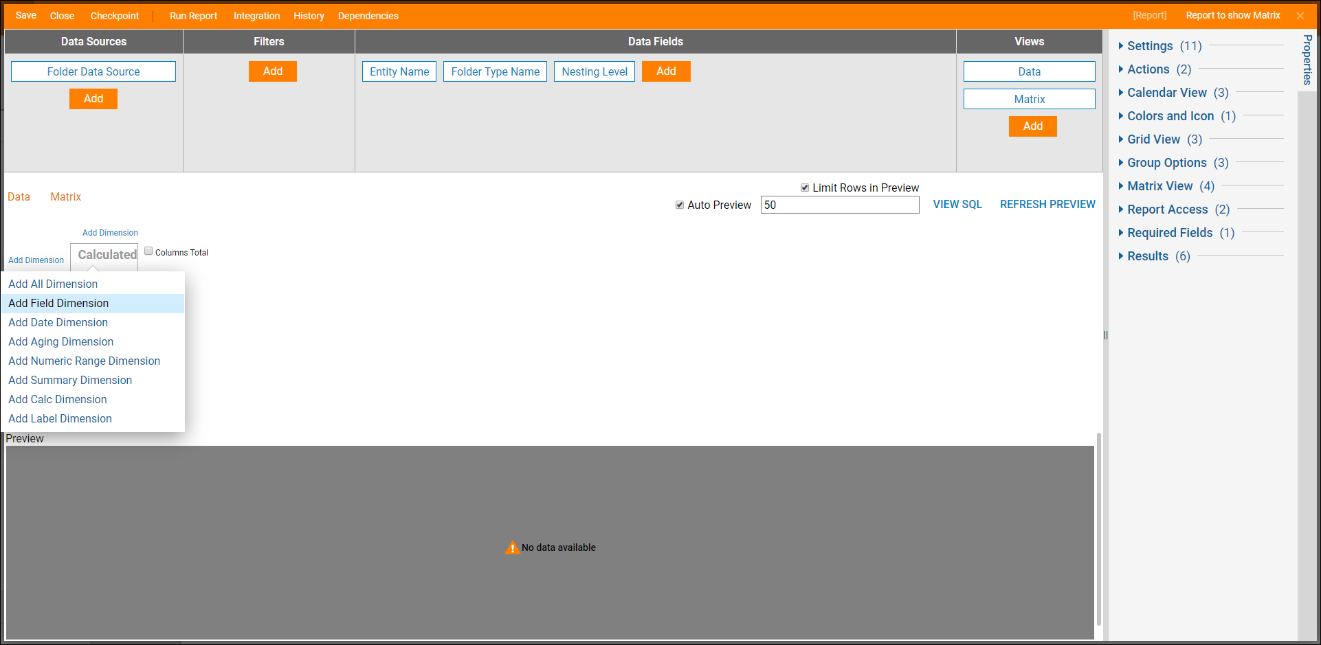Expand the Actions (2) section
This screenshot has width=1321, height=645.
(x=1155, y=69)
